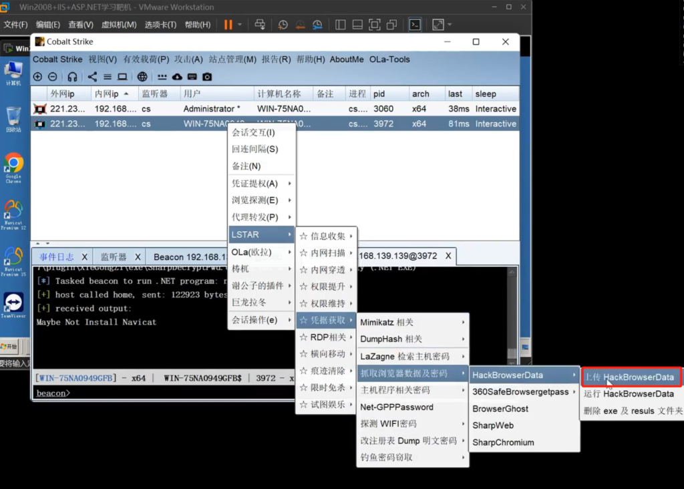Expand the OLa(欧拉) submenu
The width and height of the screenshot is (684, 489).
(262, 252)
